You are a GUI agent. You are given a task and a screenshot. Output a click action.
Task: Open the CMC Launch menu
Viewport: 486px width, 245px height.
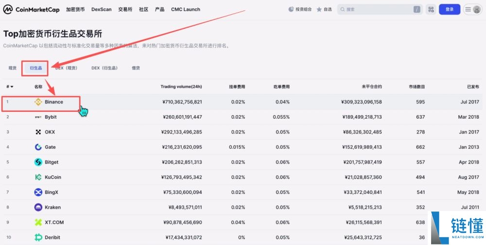click(x=186, y=9)
